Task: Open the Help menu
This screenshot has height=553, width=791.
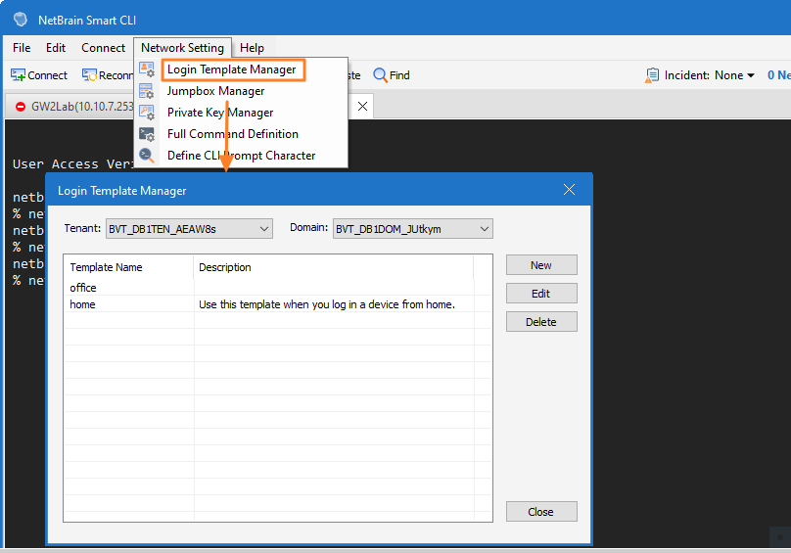Action: click(x=252, y=48)
